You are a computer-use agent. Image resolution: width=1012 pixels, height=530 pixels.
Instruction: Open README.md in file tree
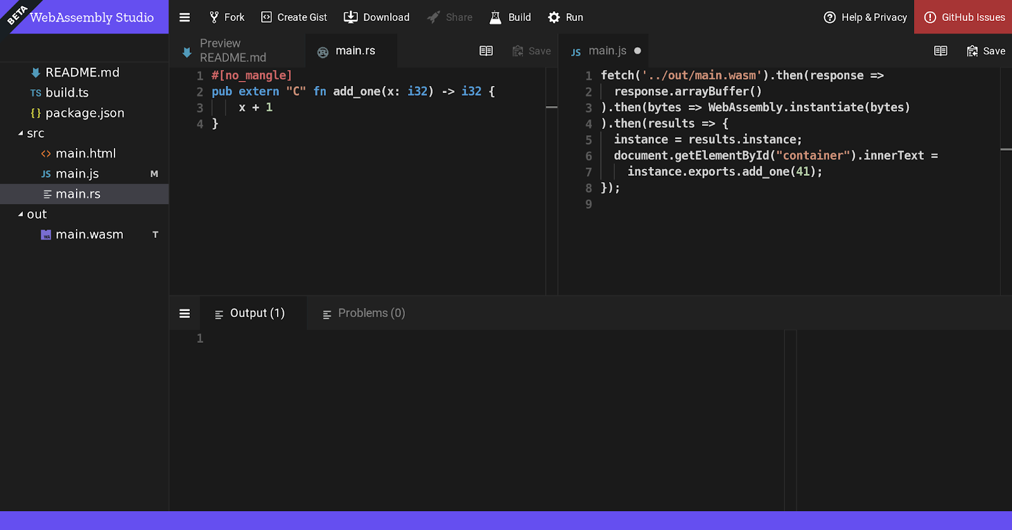point(82,73)
